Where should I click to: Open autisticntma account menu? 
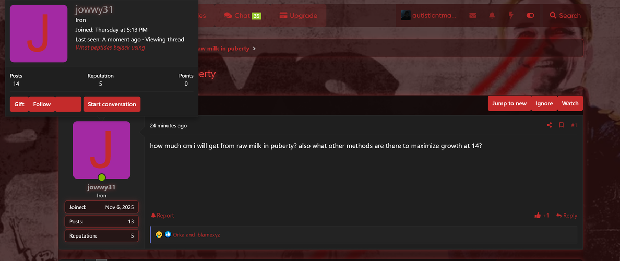point(428,16)
